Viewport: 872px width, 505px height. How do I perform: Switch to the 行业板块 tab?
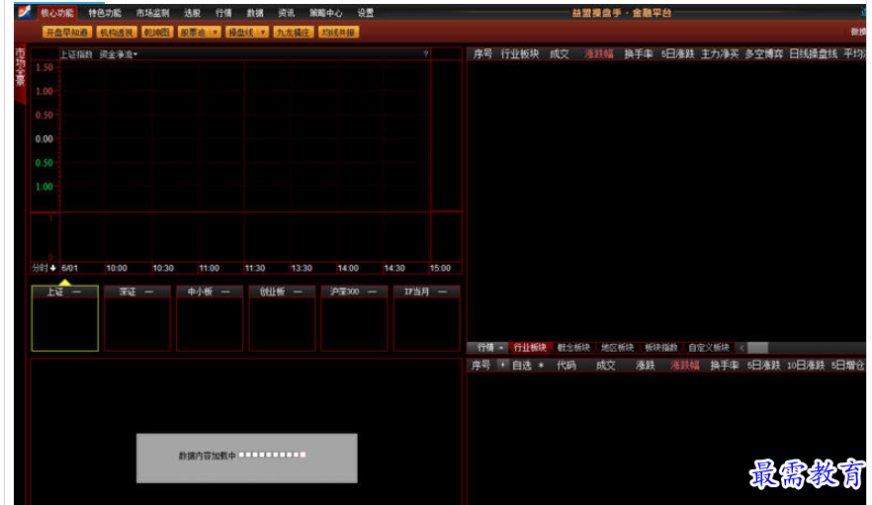click(x=530, y=348)
